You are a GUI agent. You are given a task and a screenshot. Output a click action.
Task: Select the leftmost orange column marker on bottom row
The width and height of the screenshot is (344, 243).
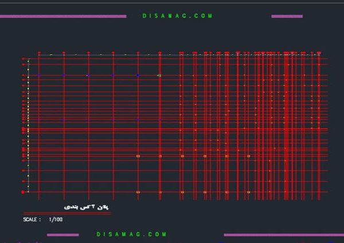point(138,192)
